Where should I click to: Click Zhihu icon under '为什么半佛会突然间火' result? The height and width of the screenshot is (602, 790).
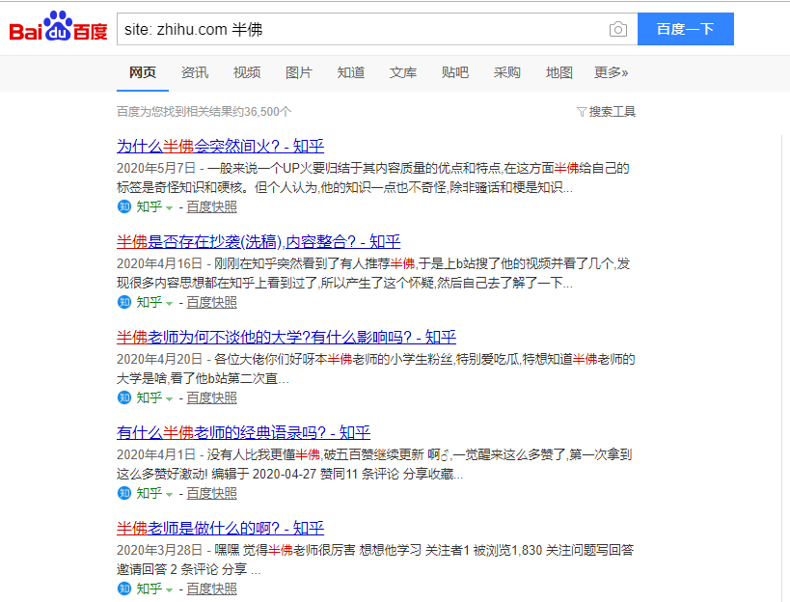point(124,206)
